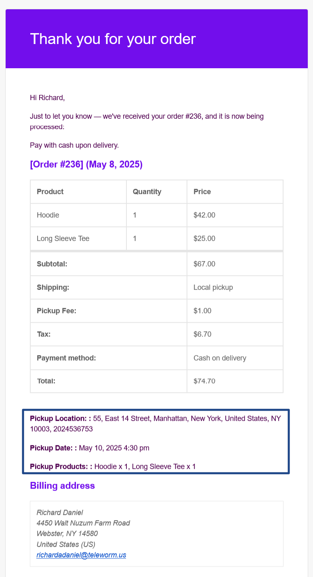Click the Price column header

202,192
